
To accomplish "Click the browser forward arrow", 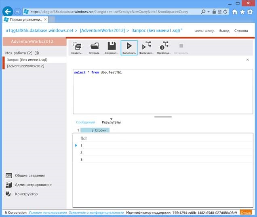I will [17, 12].
